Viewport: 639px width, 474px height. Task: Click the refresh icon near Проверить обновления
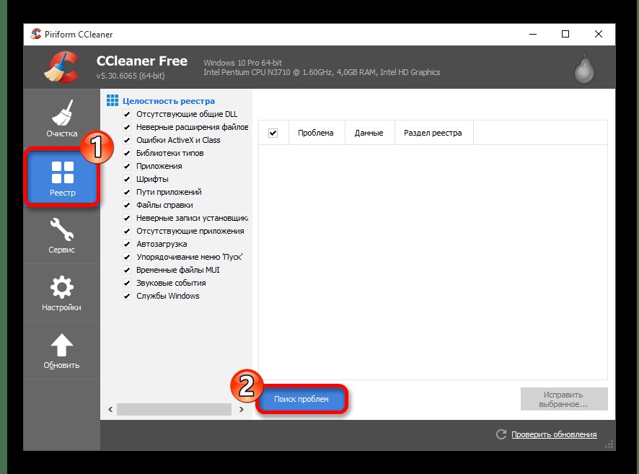coord(501,434)
